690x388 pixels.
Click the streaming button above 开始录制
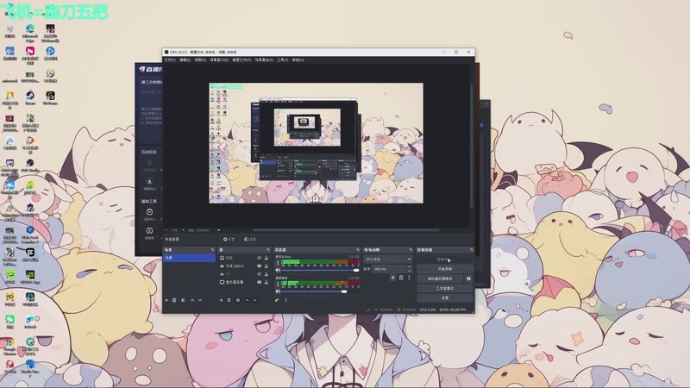pyautogui.click(x=445, y=260)
